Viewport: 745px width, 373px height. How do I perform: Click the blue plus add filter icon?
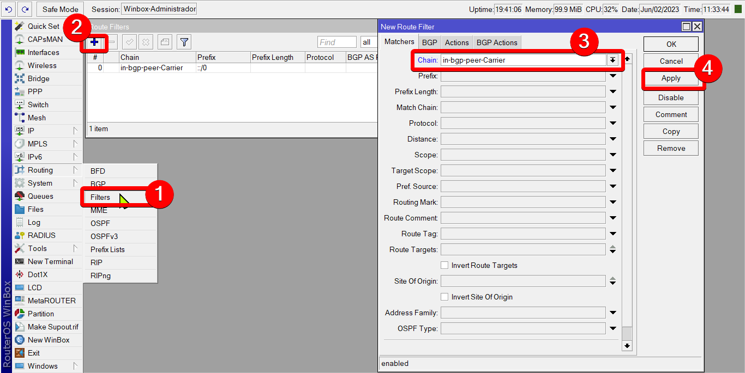pos(95,42)
